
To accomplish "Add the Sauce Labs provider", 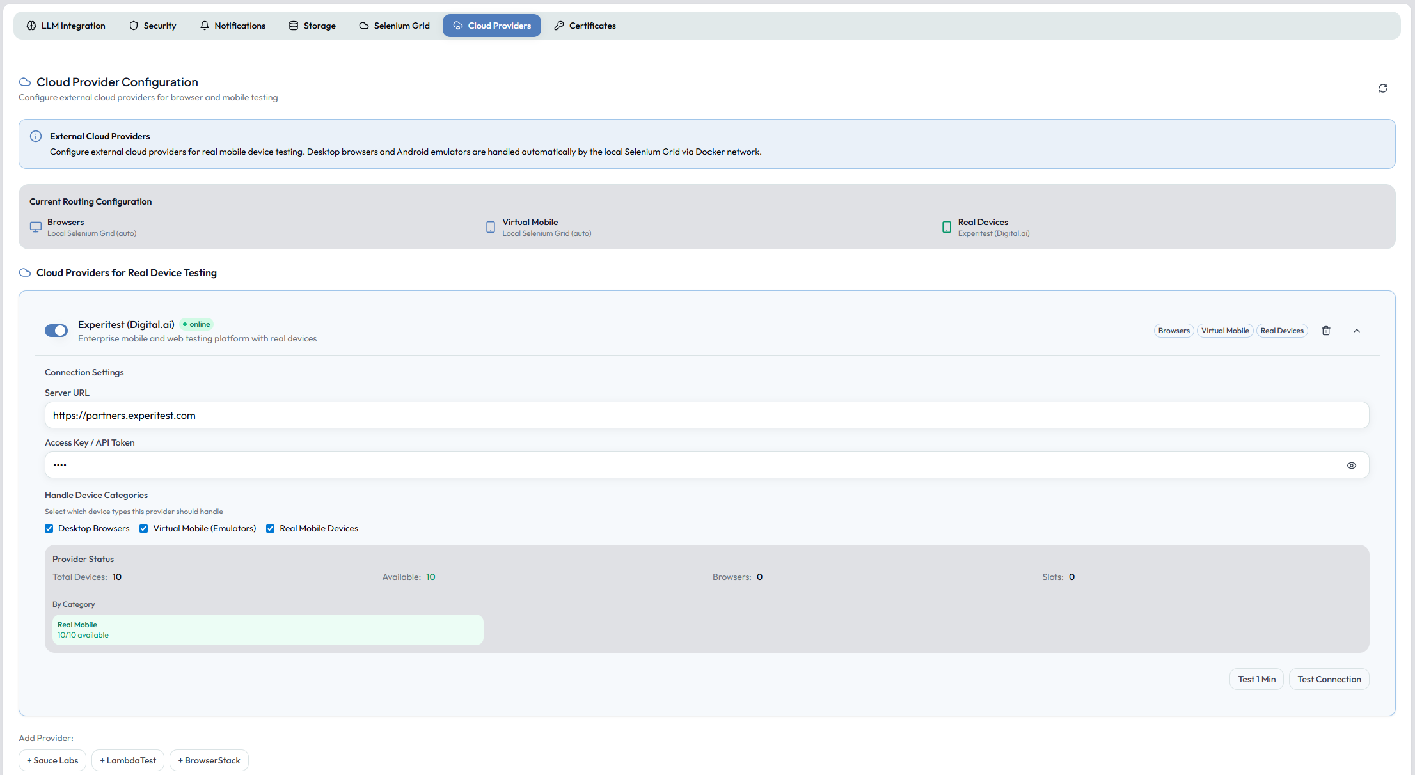I will (52, 760).
